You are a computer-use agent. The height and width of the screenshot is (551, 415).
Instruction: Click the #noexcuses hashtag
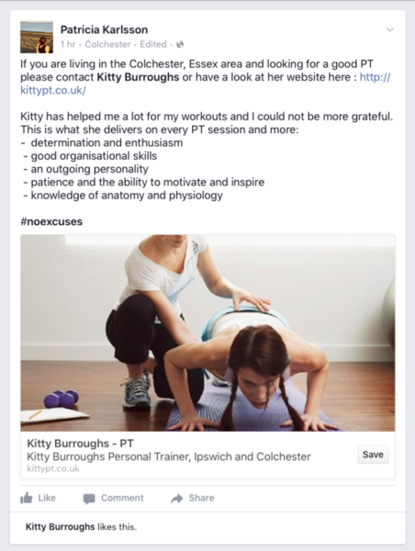pyautogui.click(x=51, y=221)
